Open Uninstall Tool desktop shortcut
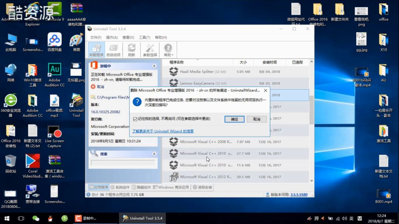The width and height of the screenshot is (399, 224). (76, 105)
